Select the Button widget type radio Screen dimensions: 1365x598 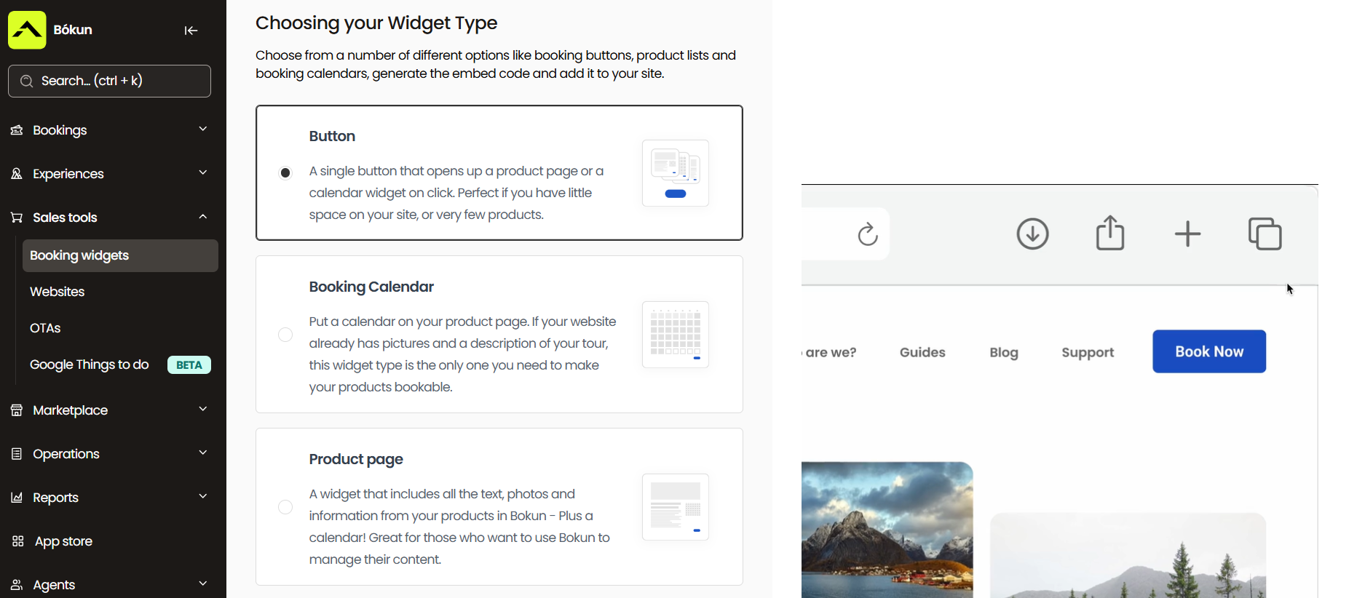click(285, 173)
